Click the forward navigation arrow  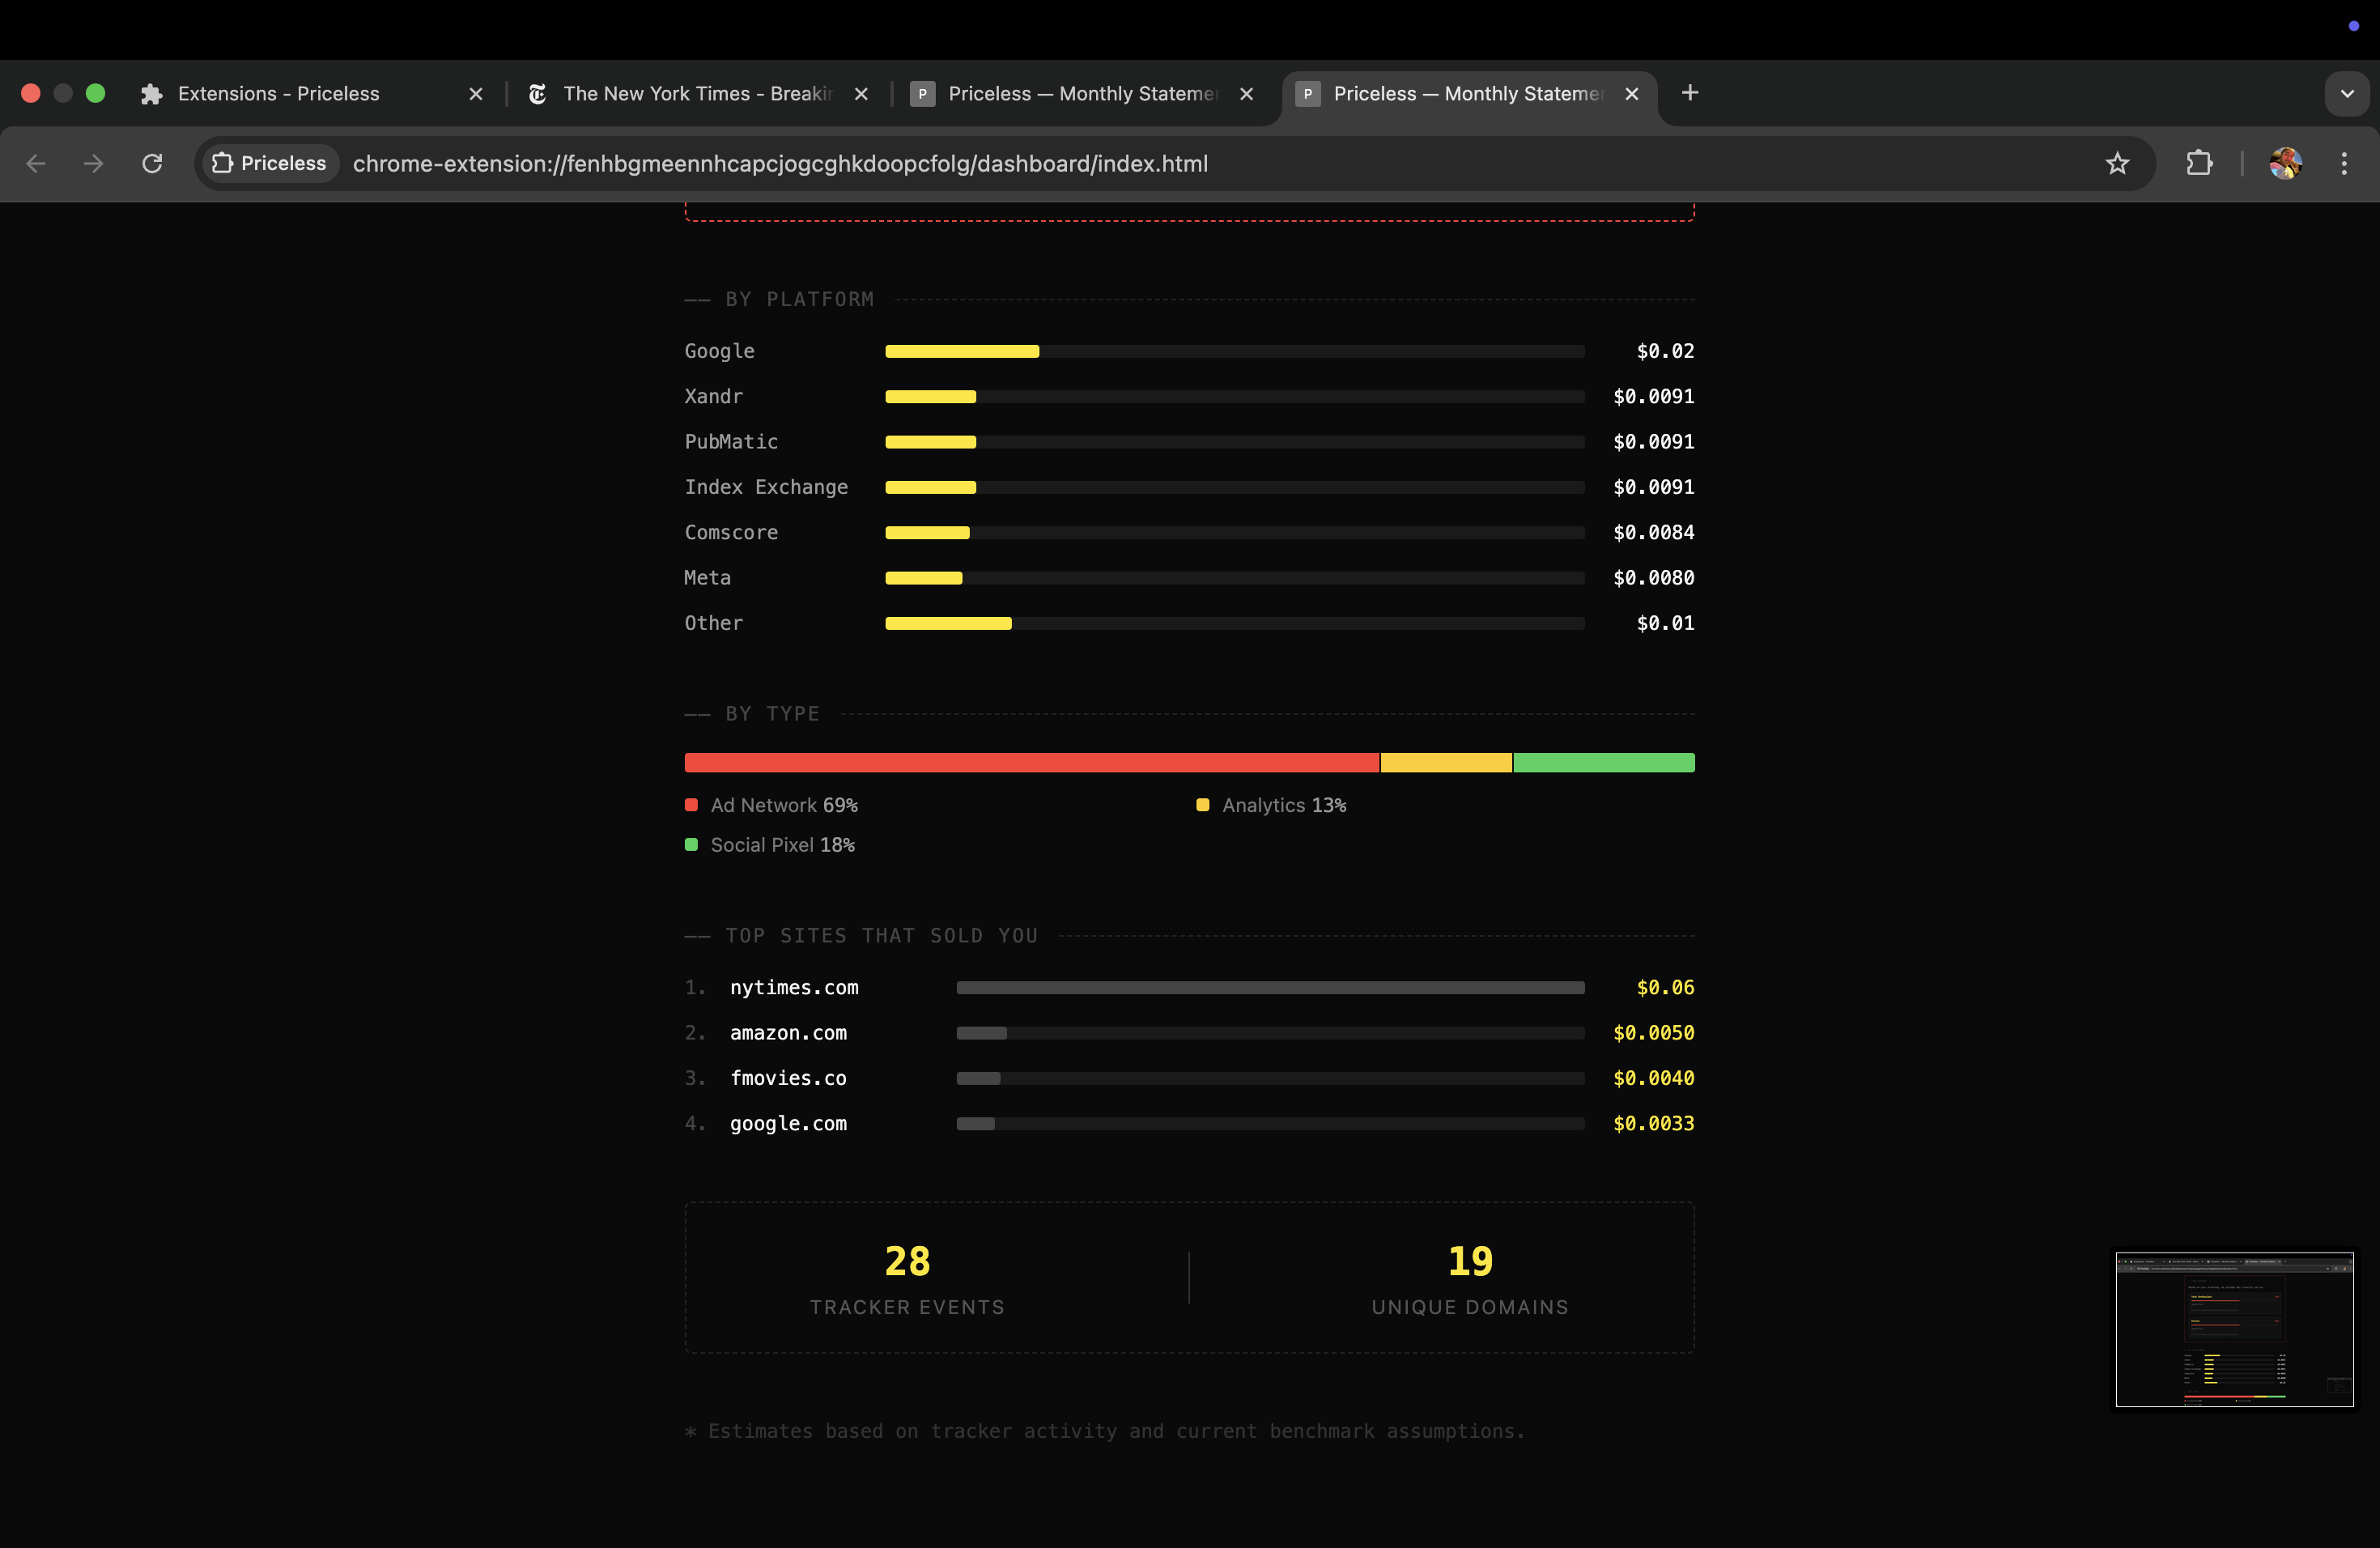94,163
